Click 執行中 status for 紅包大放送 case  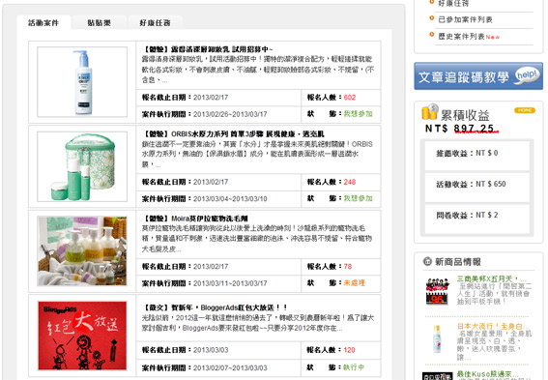point(354,367)
